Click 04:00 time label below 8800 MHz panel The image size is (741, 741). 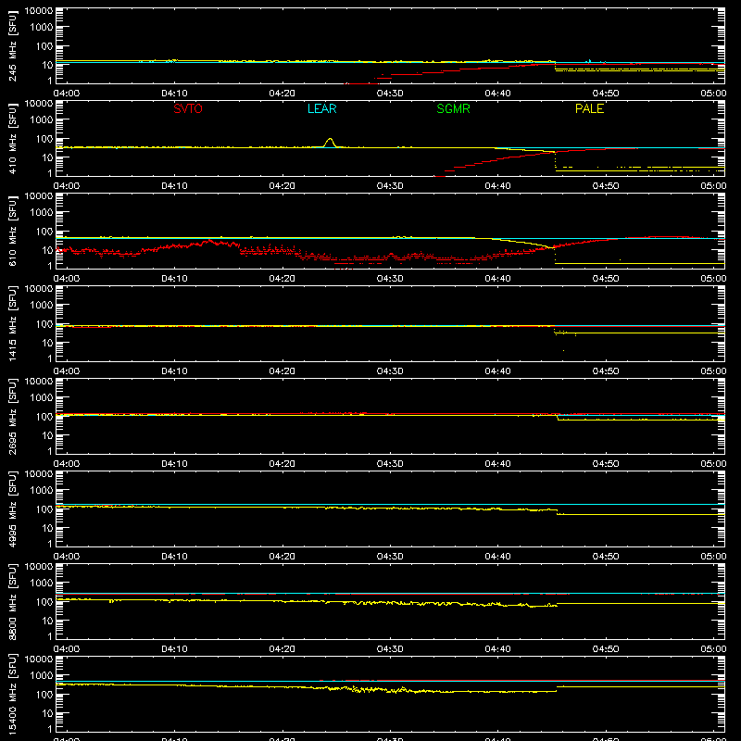point(66,649)
